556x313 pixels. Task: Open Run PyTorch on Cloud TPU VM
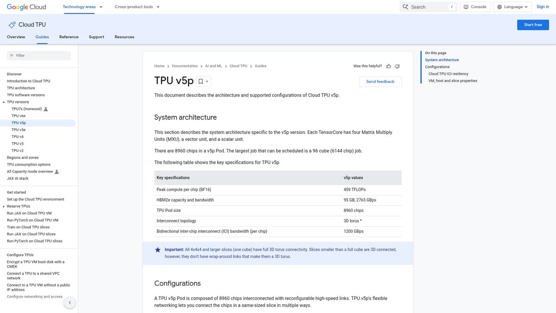pos(32,220)
